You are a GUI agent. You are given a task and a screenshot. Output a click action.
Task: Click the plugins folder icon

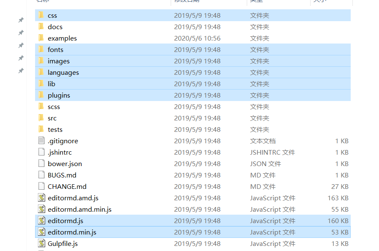point(41,95)
